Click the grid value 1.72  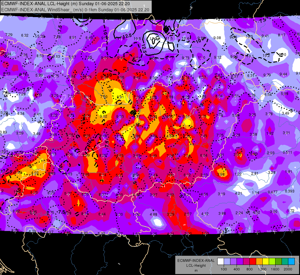click(x=291, y=211)
